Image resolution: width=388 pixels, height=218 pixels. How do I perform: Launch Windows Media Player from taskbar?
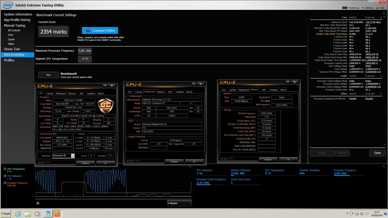tap(38, 214)
